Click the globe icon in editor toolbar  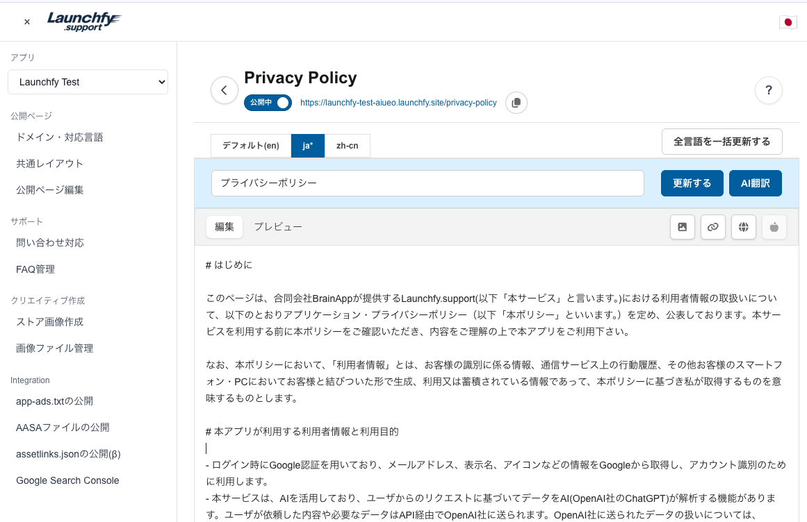(x=743, y=227)
